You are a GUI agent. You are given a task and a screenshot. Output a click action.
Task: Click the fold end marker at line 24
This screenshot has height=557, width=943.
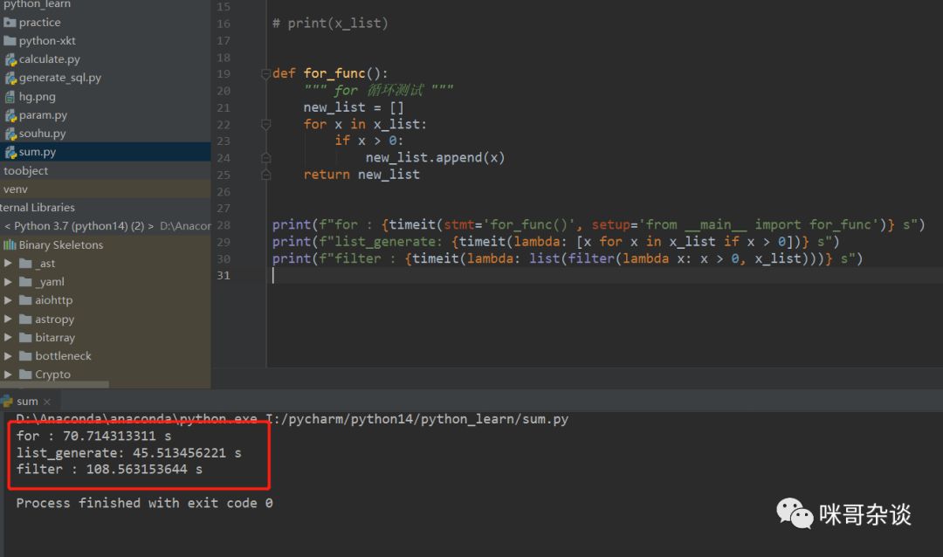point(265,158)
